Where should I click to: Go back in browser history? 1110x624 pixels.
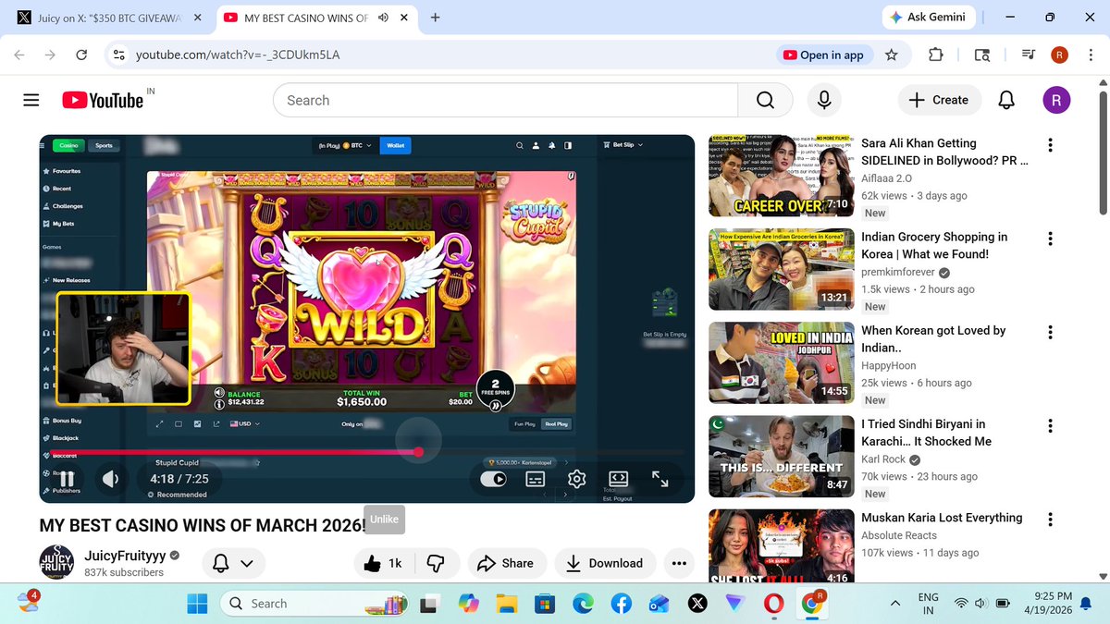coord(19,55)
